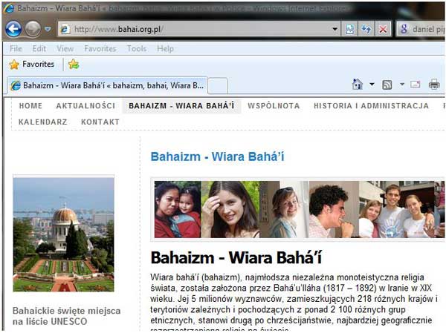
Task: Click the browser Forward arrow button
Action: coord(33,29)
